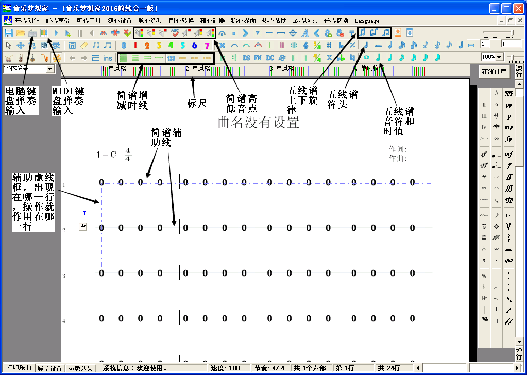Viewport: 527px width, 375px height.
Task: Switch to the 排版效果 tab
Action: coord(81,368)
